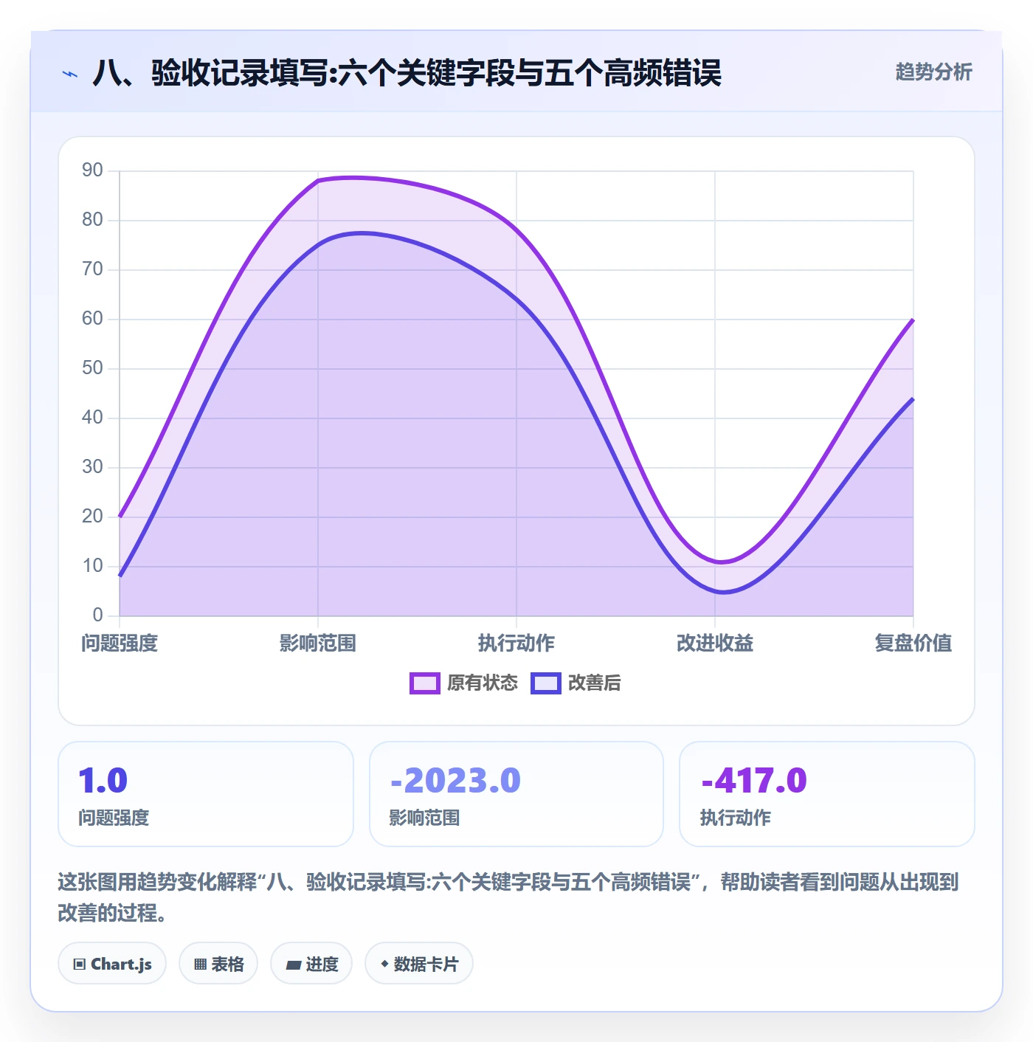Screen dimensions: 1033x1042
Task: Click the 0 y-axis tick label
Action: [98, 615]
